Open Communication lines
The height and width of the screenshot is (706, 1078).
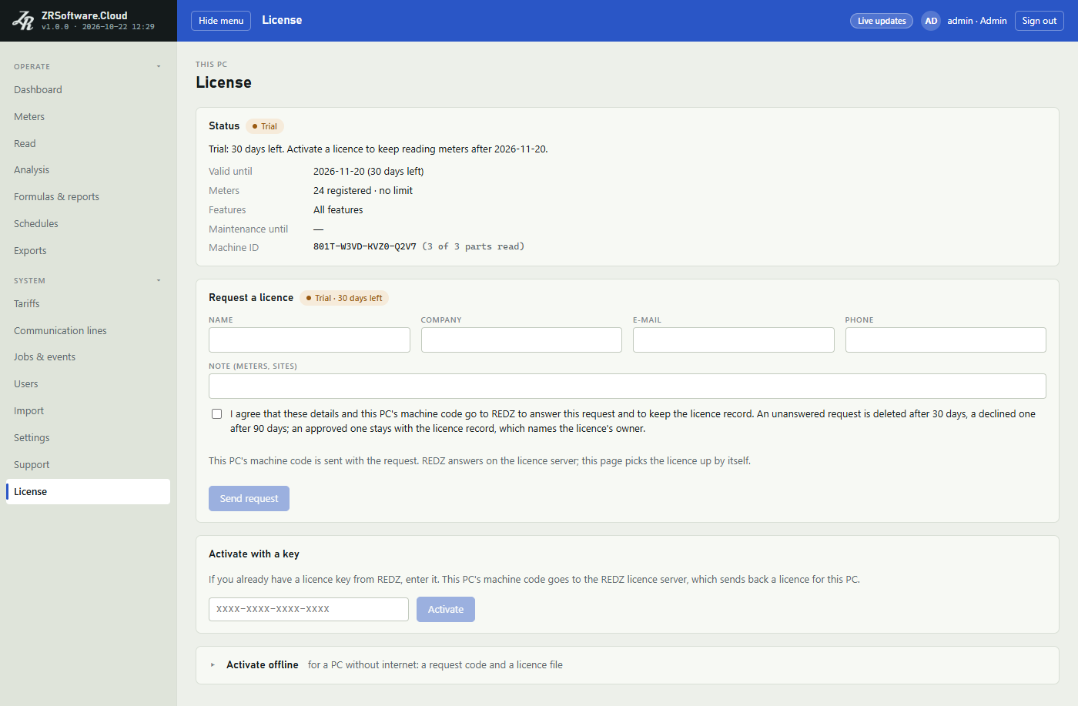click(88, 331)
